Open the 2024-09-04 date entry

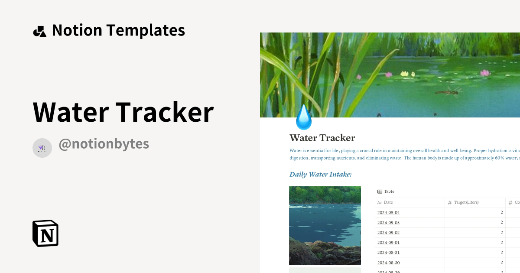point(388,212)
